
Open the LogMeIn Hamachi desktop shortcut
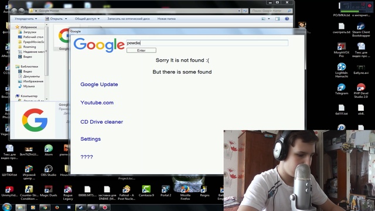point(341,70)
